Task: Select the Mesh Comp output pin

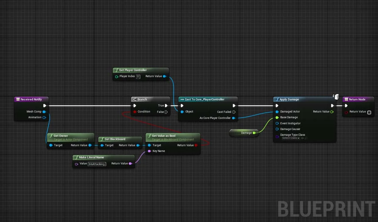Action: coord(44,112)
